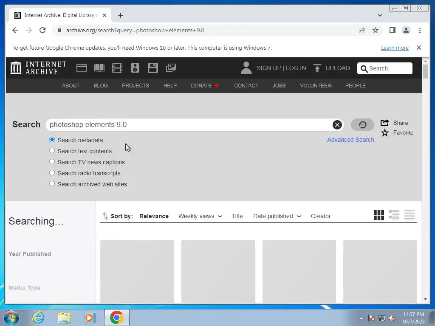
Task: Open the CONTACT menu item
Action: pos(246,86)
